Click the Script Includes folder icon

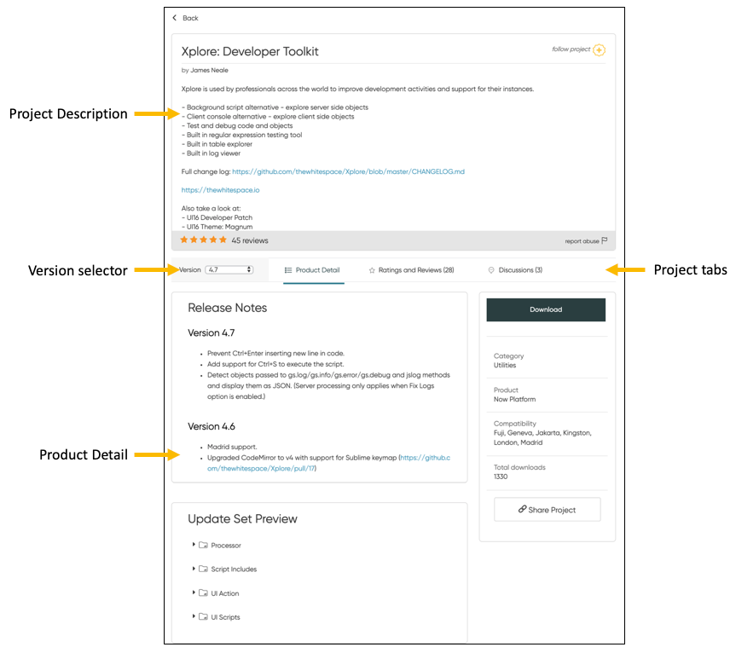click(x=203, y=569)
